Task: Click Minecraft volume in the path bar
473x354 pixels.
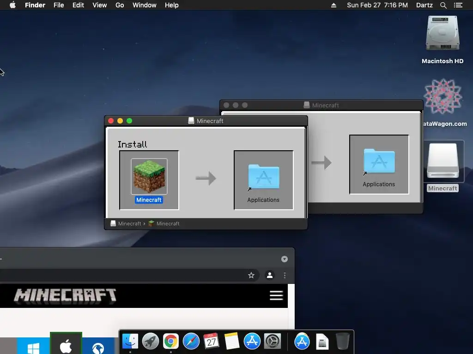Action: (x=126, y=224)
